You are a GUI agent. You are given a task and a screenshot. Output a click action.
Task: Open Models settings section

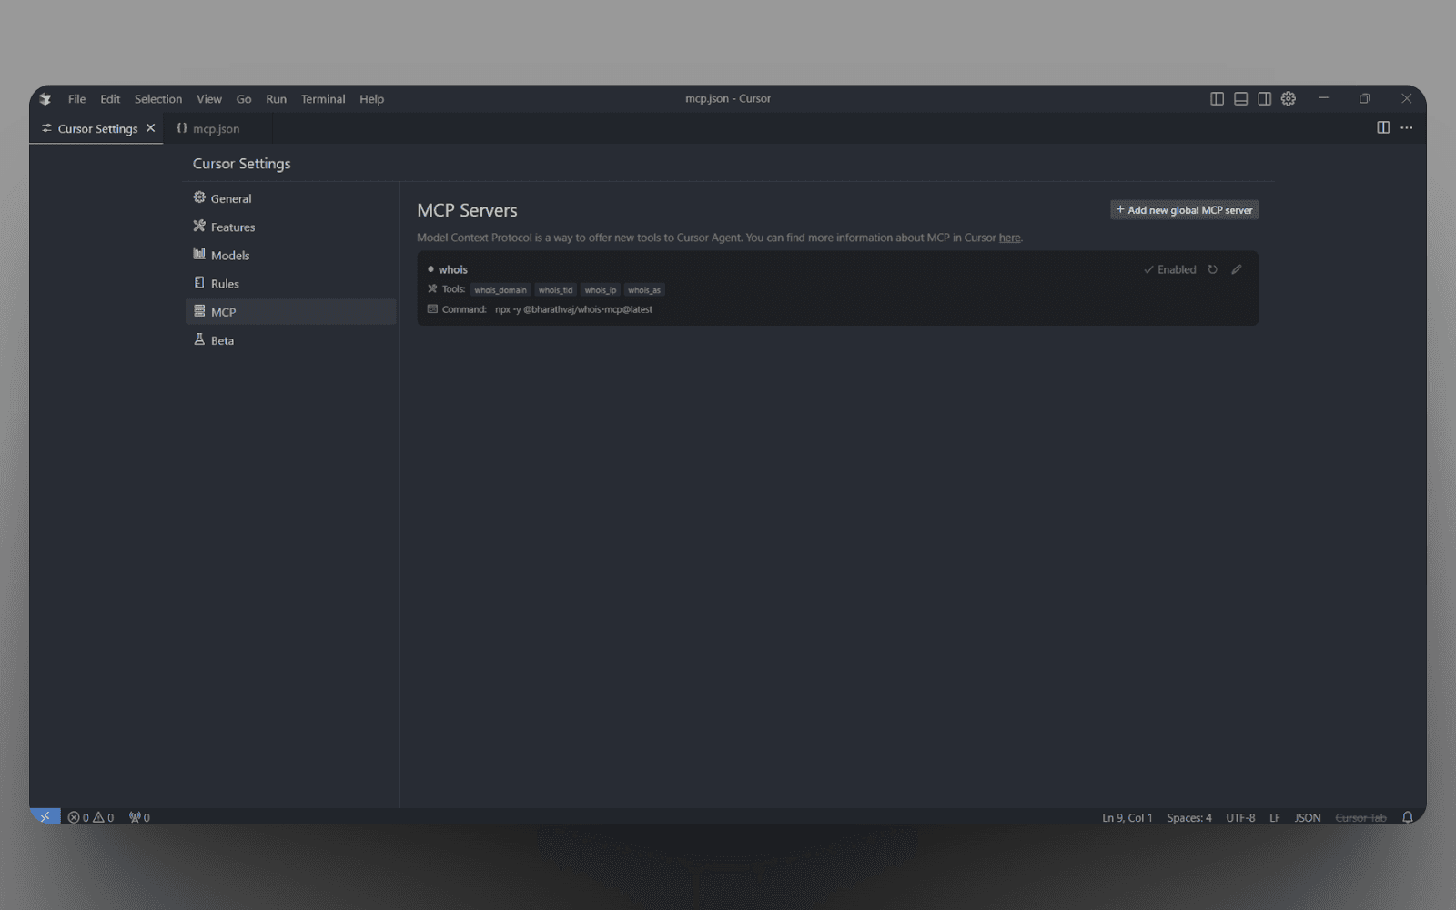pos(290,255)
